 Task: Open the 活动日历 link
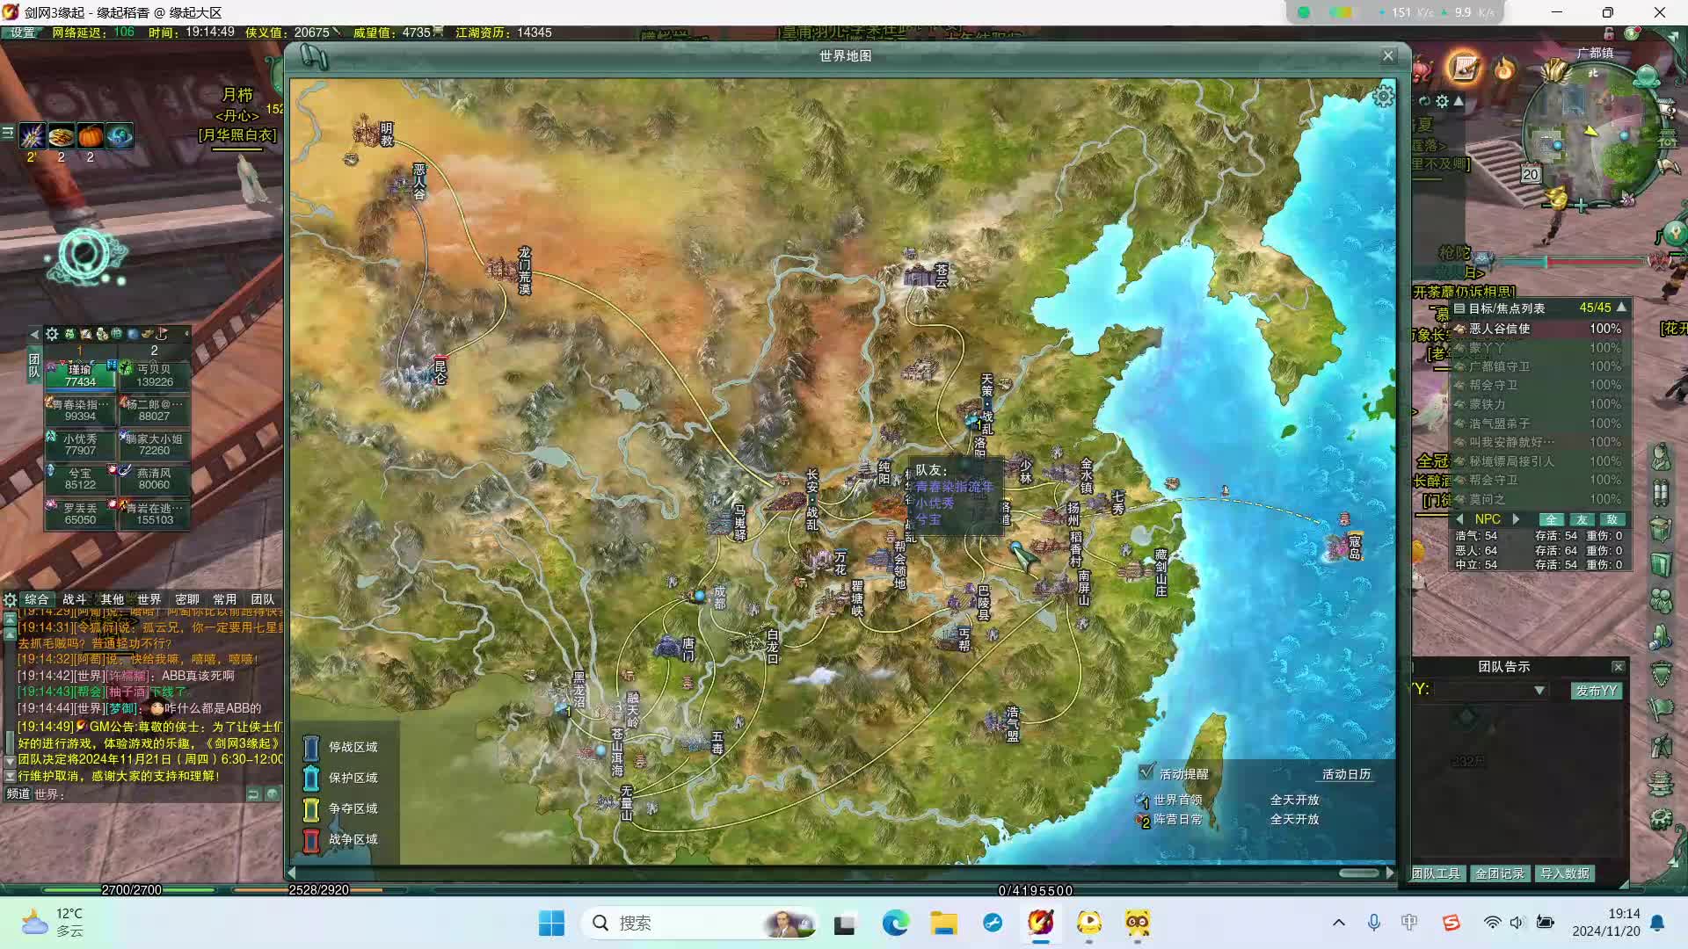coord(1346,774)
